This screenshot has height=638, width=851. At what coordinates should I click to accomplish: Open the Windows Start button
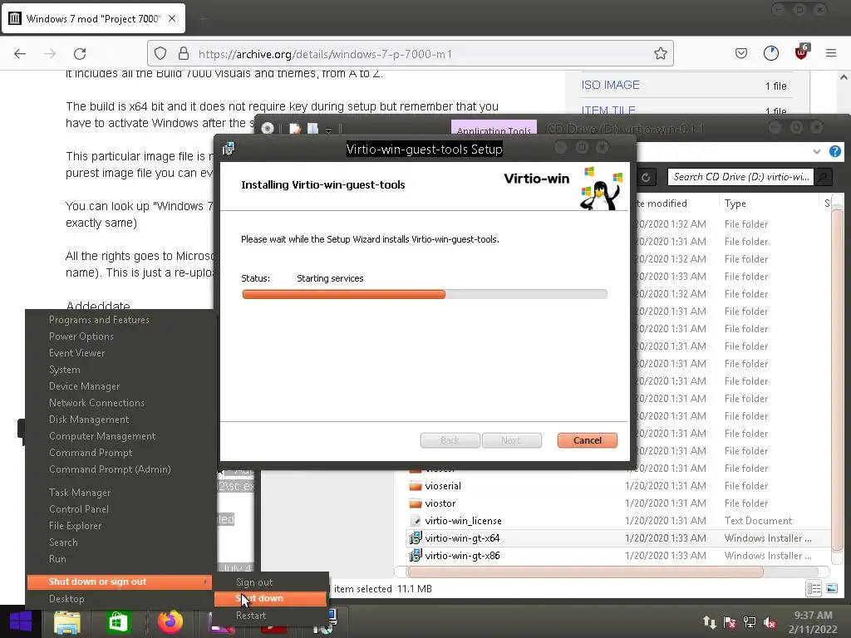coord(21,621)
